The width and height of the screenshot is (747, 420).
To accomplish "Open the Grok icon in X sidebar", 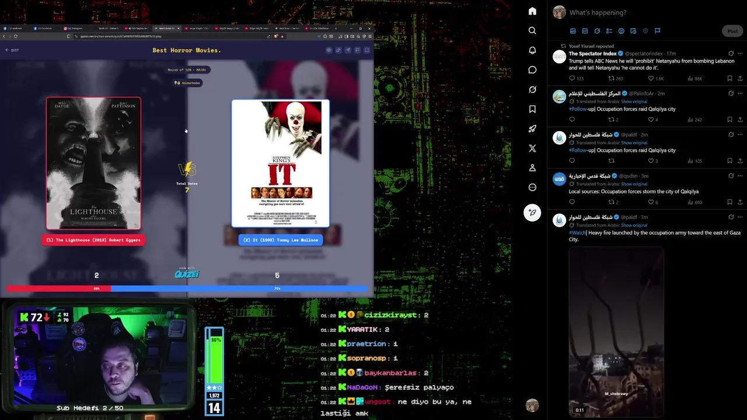I will tap(532, 89).
